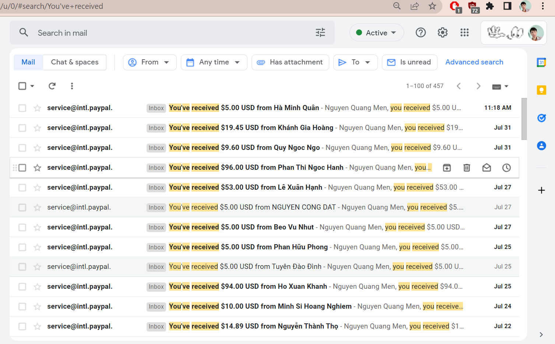Screen dimensions: 555x344
Task: Snooze the $96.00 Phan Thi Ngoc Hanh email
Action: pos(506,168)
